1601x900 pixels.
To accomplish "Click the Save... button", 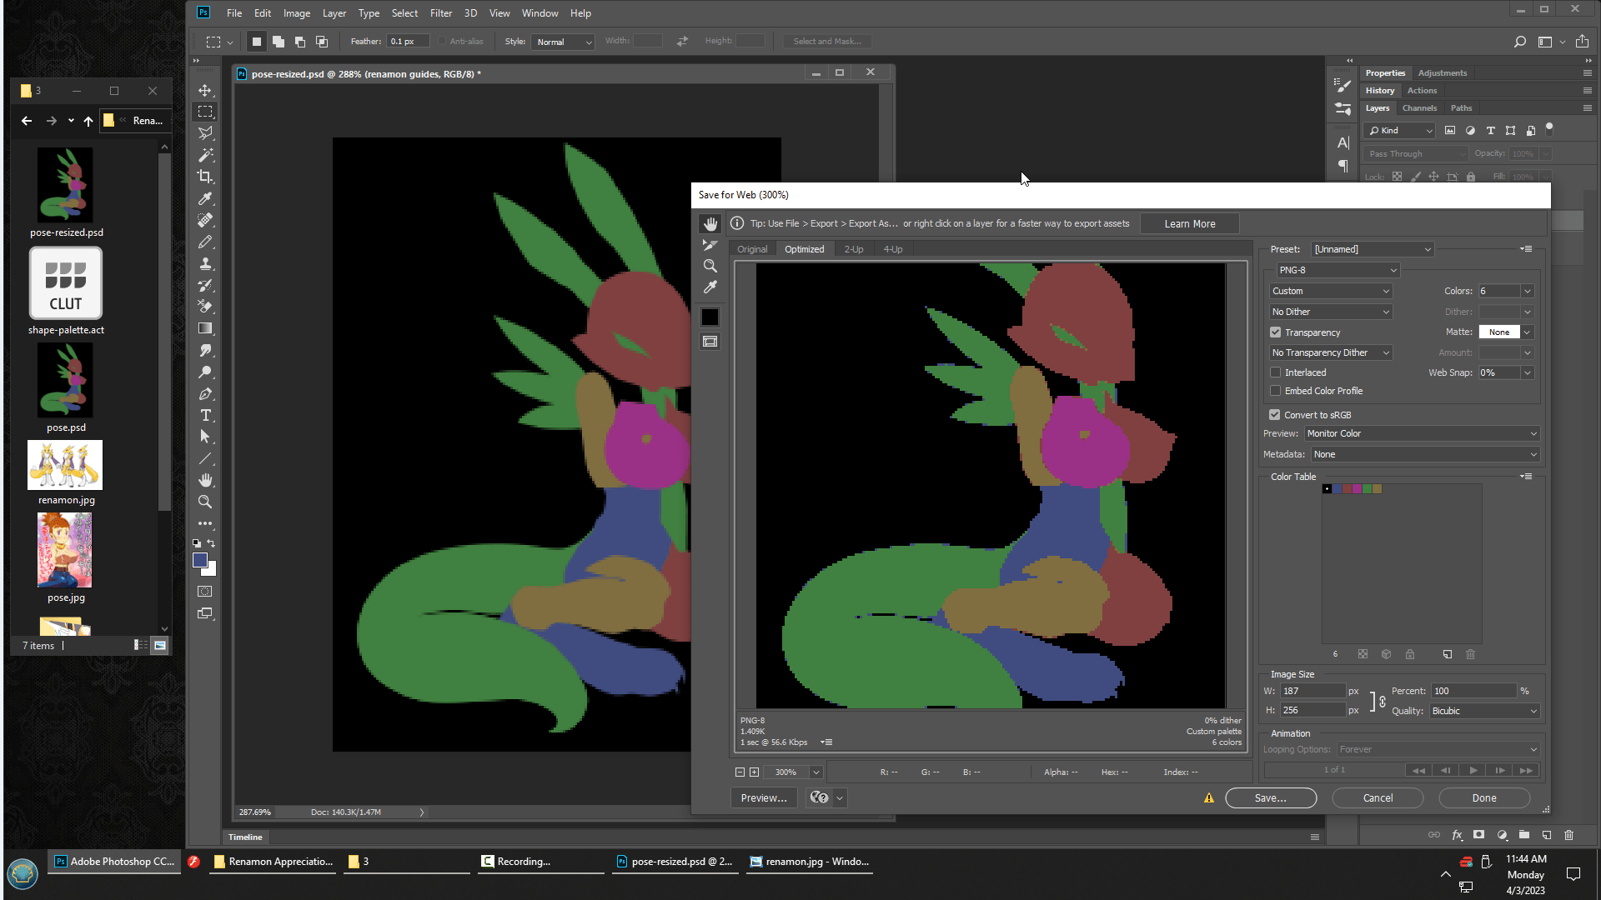I will click(x=1270, y=797).
